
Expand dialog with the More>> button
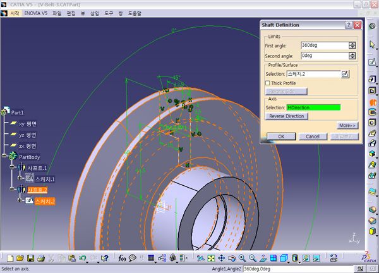pyautogui.click(x=347, y=125)
